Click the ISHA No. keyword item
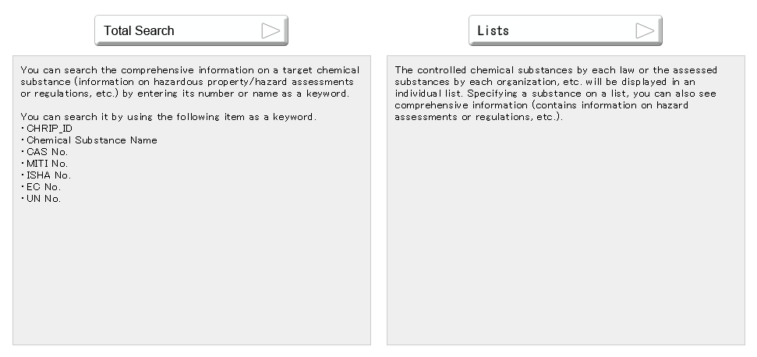Image resolution: width=757 pixels, height=357 pixels. click(48, 175)
